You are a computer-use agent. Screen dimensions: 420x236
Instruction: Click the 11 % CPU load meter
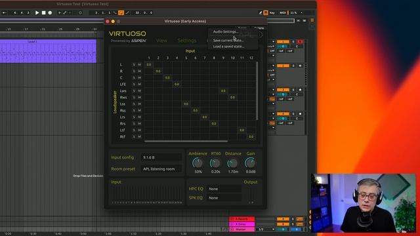click(293, 12)
